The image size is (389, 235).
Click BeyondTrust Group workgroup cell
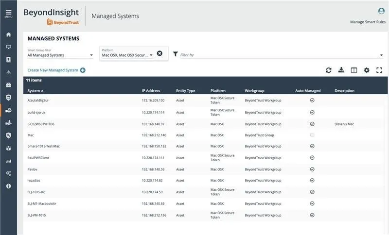(259, 135)
